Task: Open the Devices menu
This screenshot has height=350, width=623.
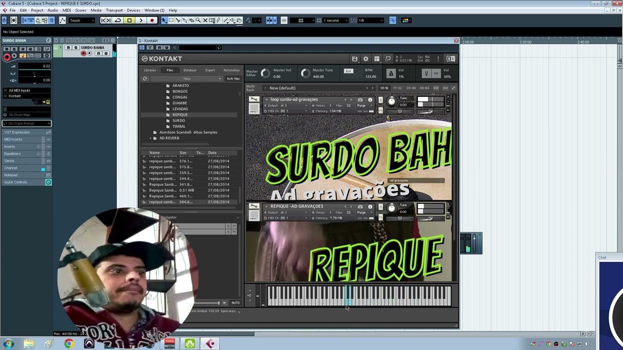Action: [133, 10]
